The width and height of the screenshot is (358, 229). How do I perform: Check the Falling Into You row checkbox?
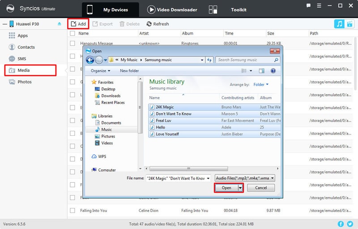pos(72,211)
